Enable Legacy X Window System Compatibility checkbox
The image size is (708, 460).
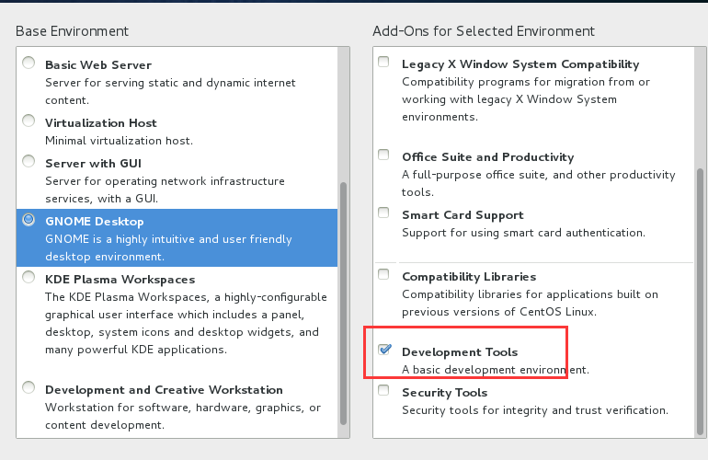click(x=383, y=62)
